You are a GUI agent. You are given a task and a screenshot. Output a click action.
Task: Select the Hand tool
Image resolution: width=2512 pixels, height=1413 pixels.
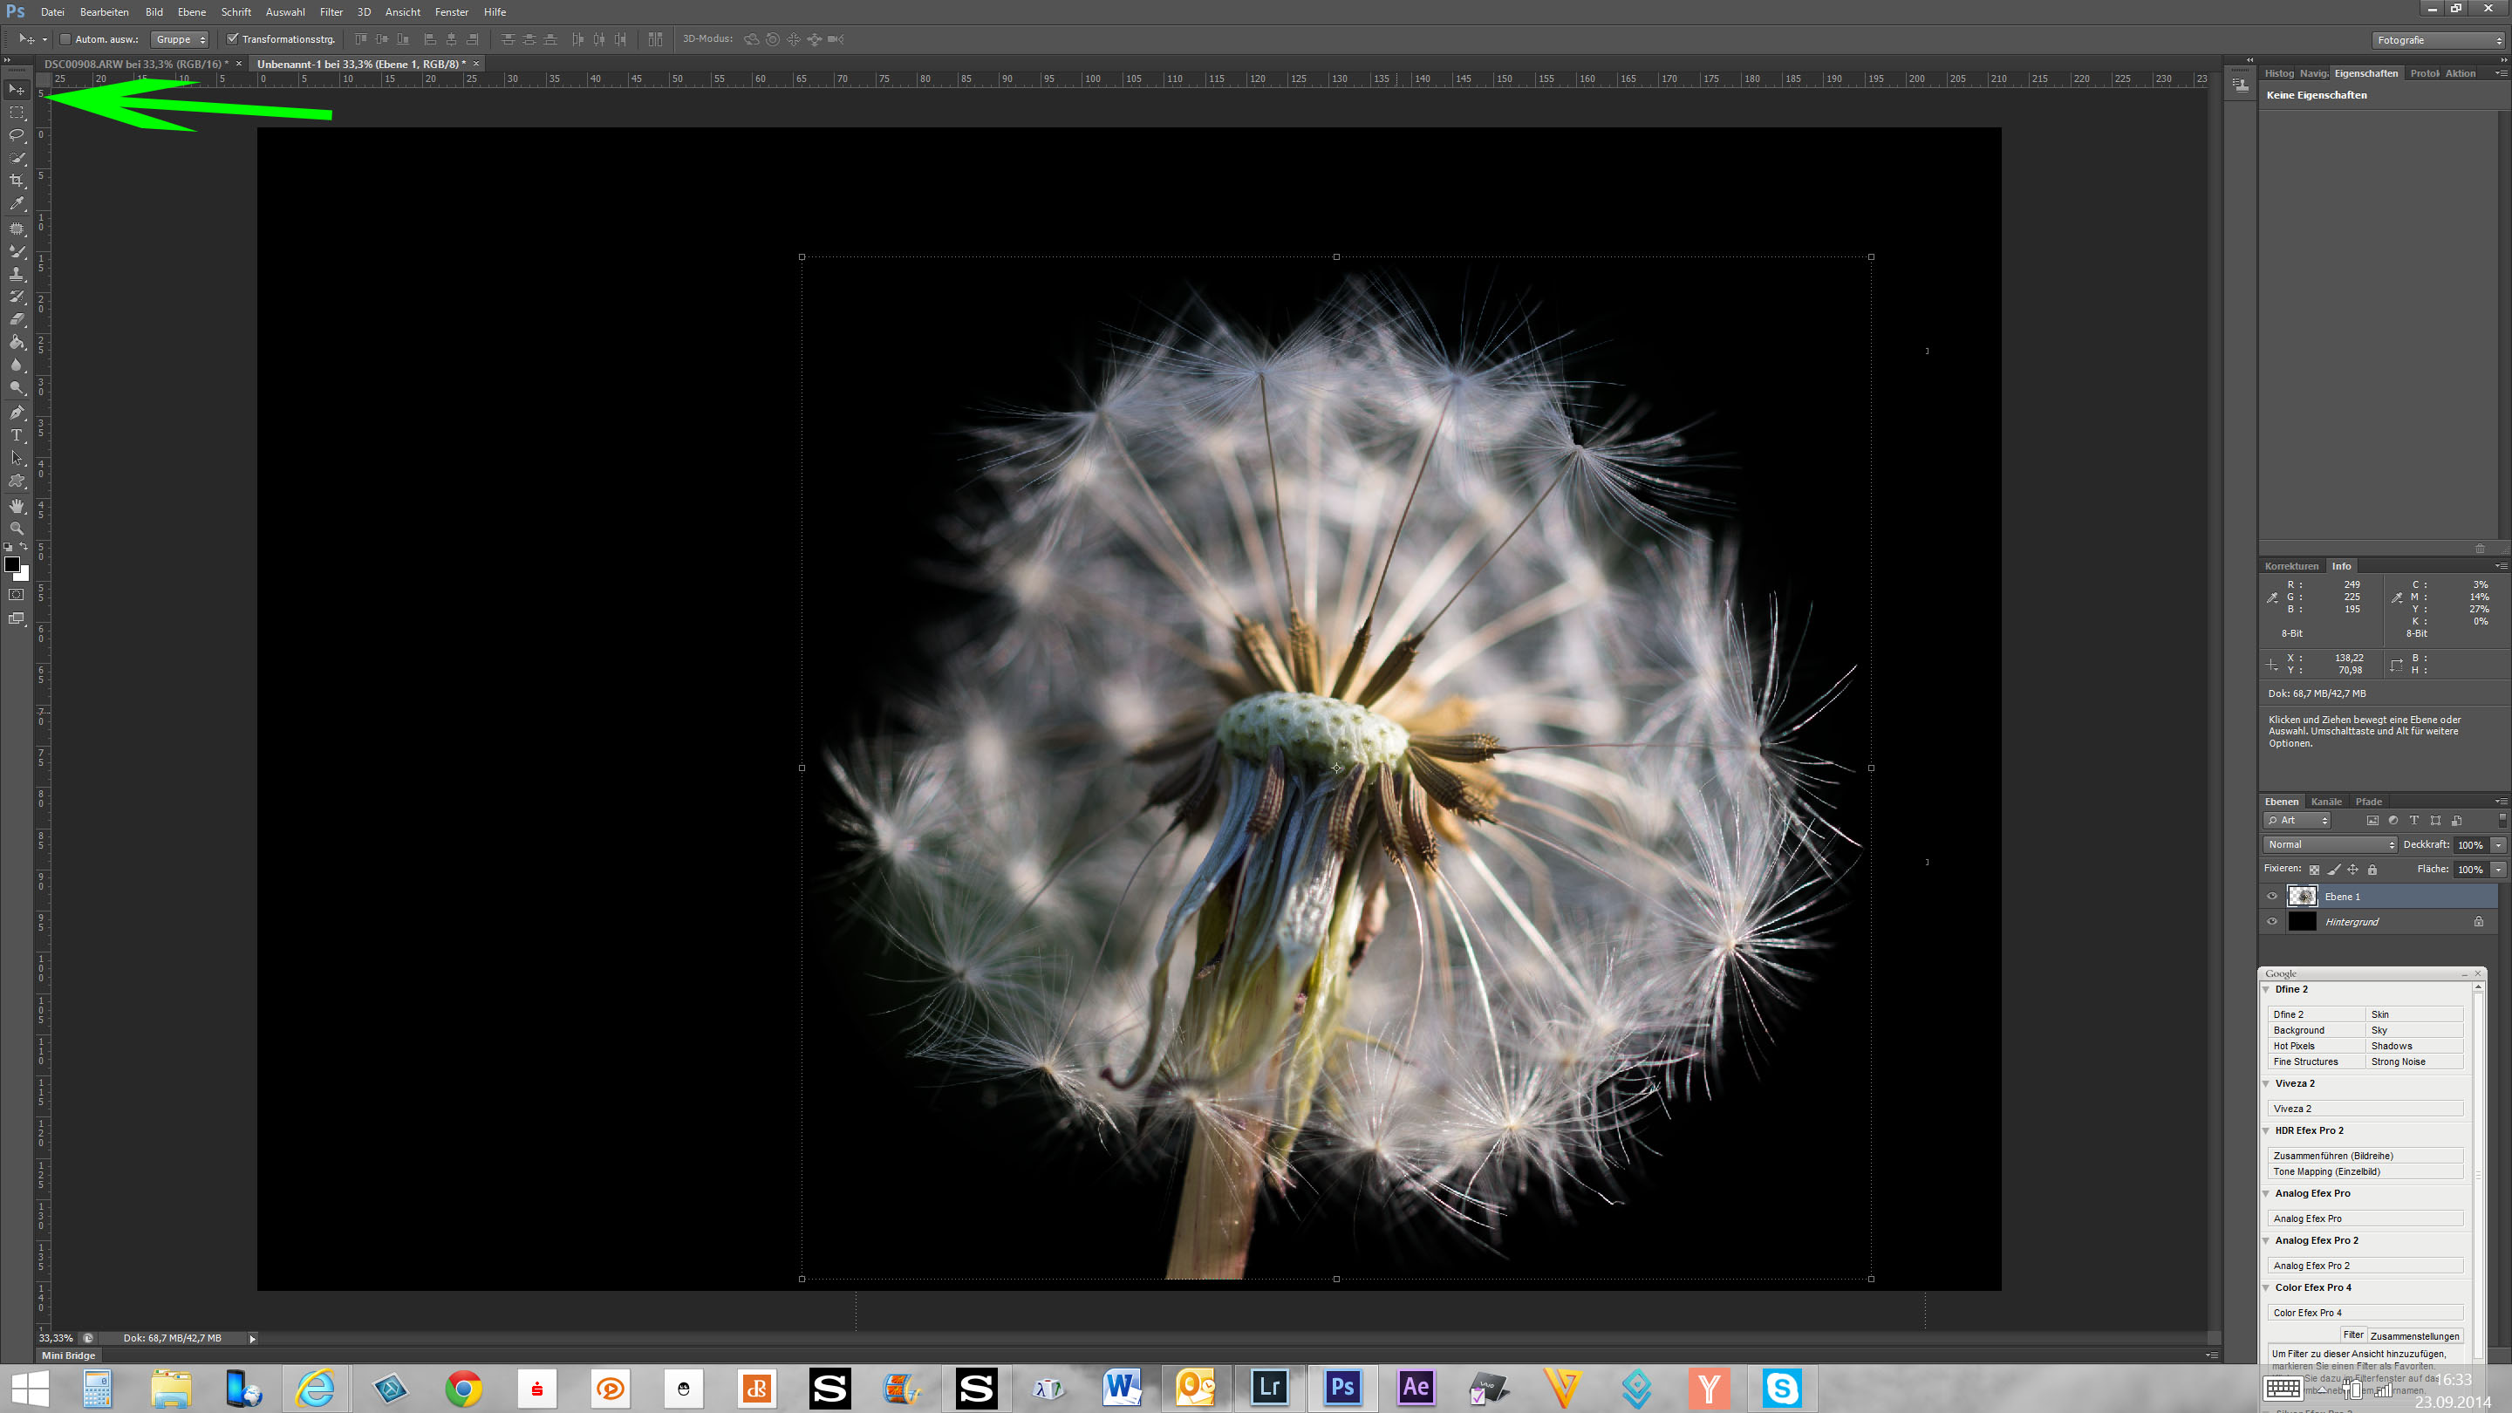17,505
